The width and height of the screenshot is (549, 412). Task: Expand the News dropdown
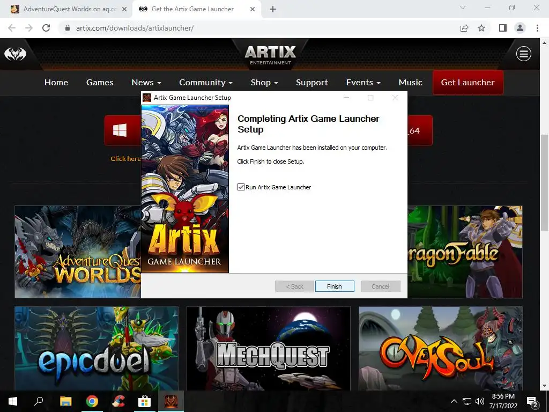click(146, 82)
